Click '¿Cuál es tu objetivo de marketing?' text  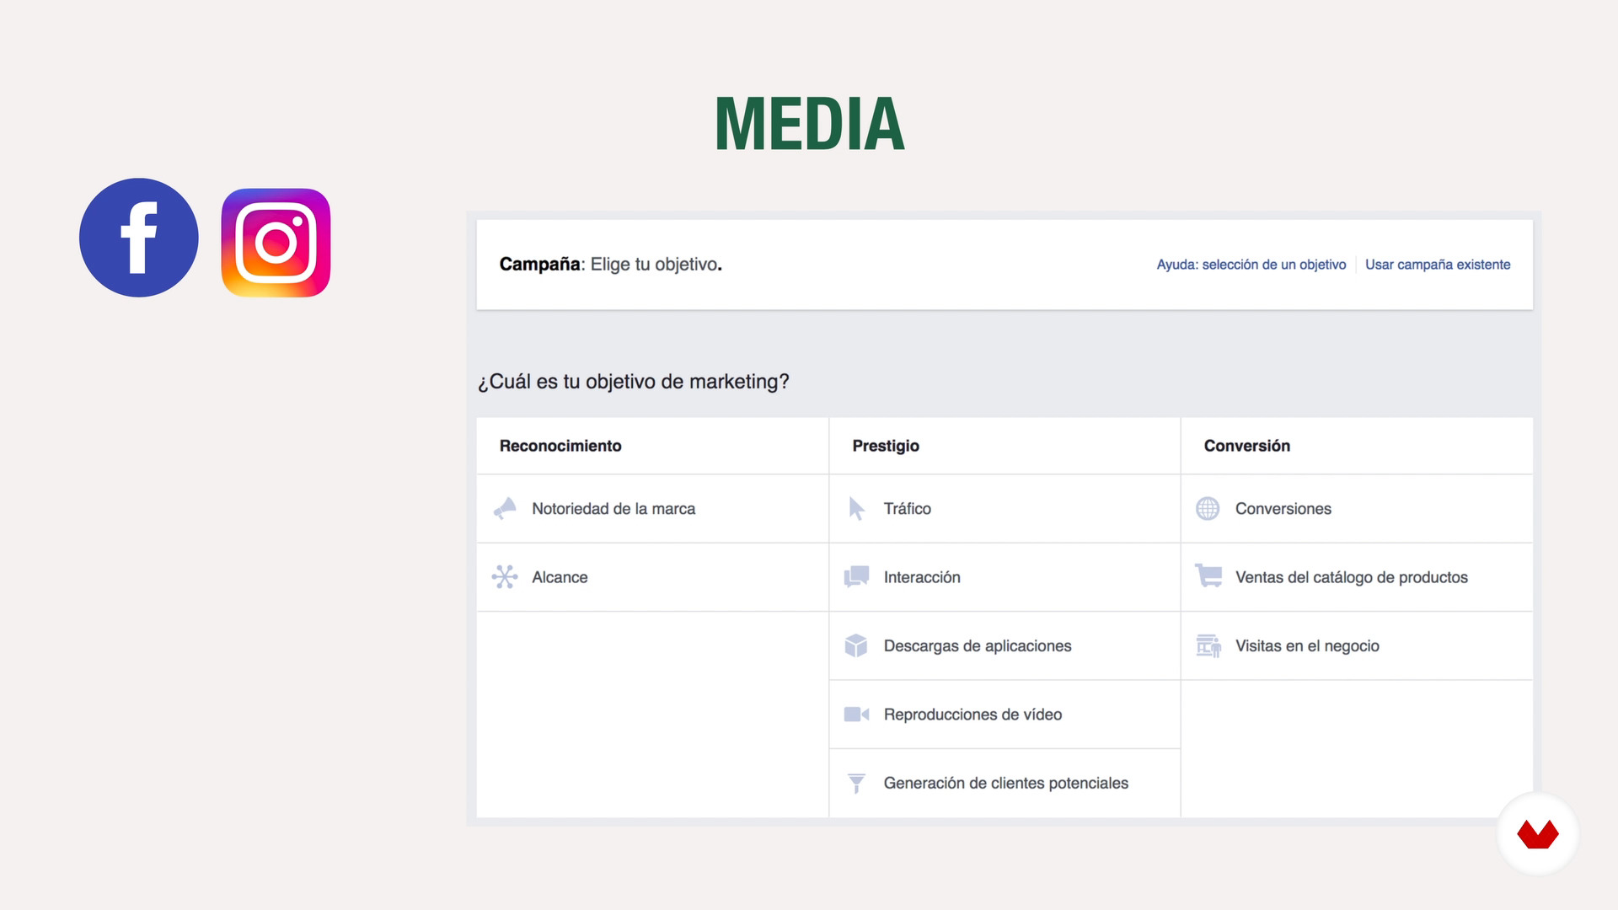tap(634, 382)
